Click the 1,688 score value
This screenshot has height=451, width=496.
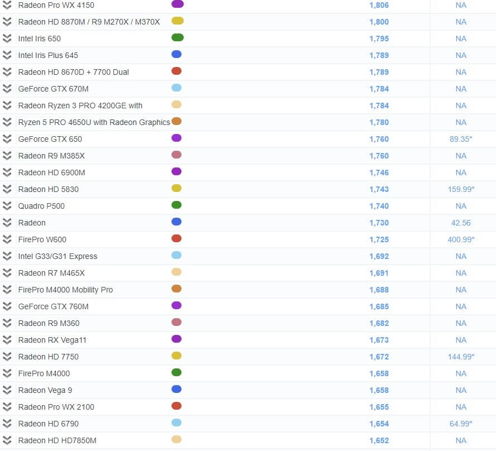(379, 290)
